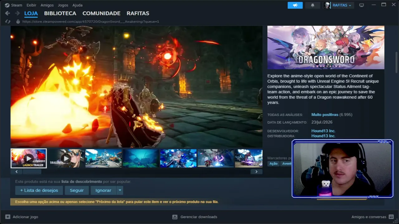Image resolution: width=399 pixels, height=224 pixels.
Task: Open the Ajuda menu
Action: click(77, 5)
